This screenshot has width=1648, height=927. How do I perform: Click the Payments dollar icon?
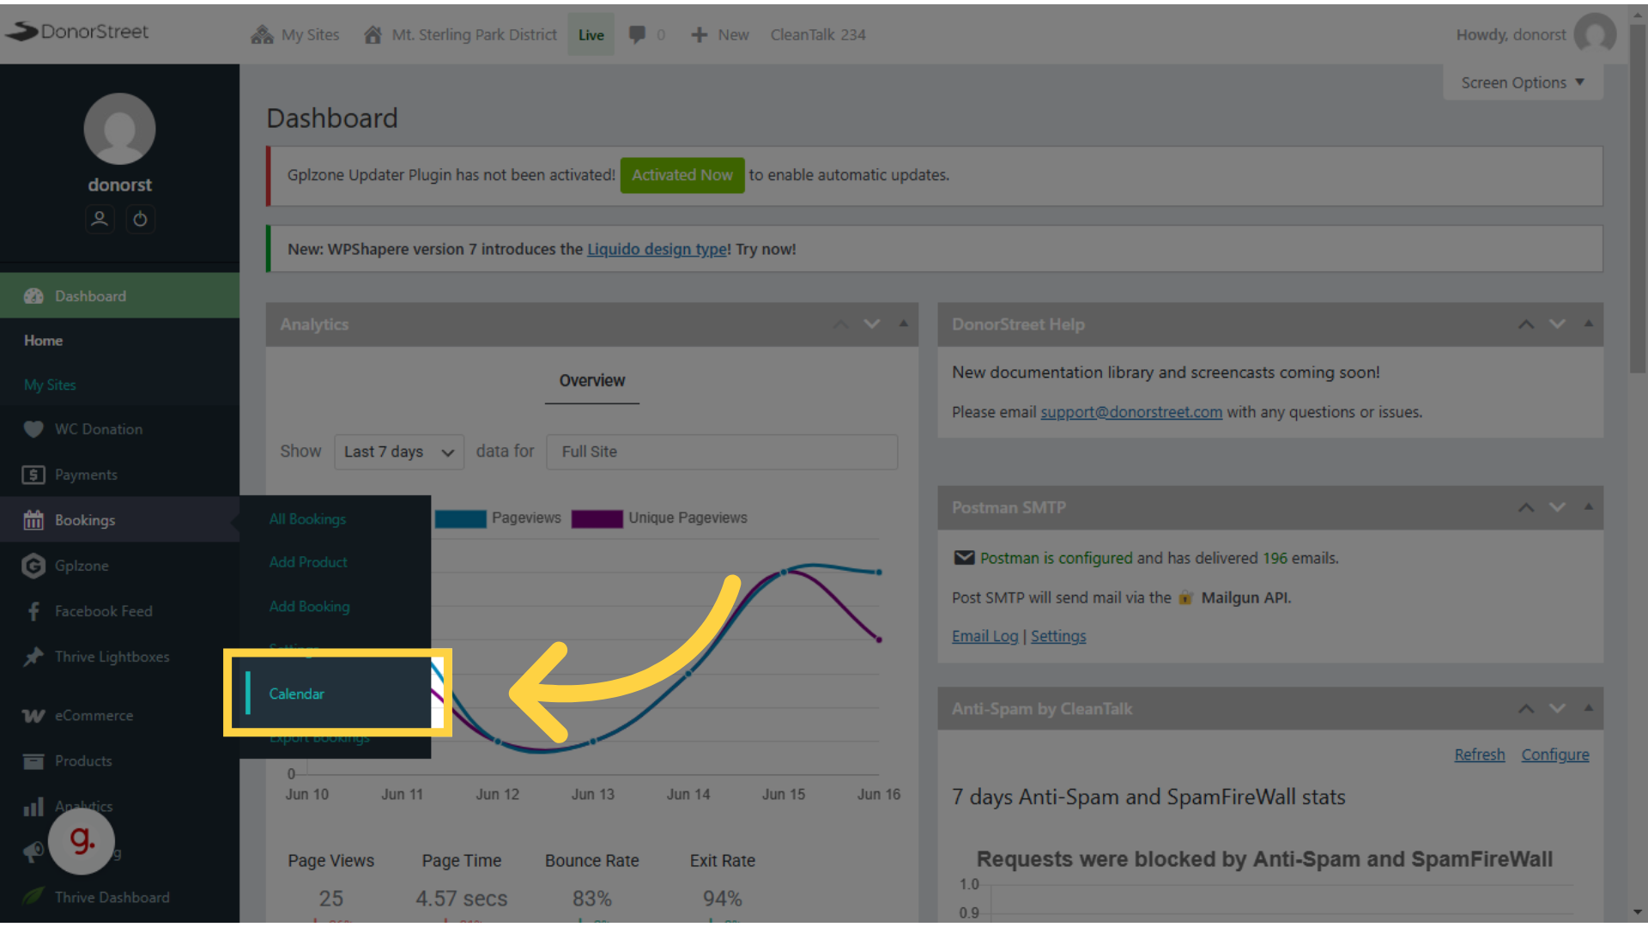[33, 475]
